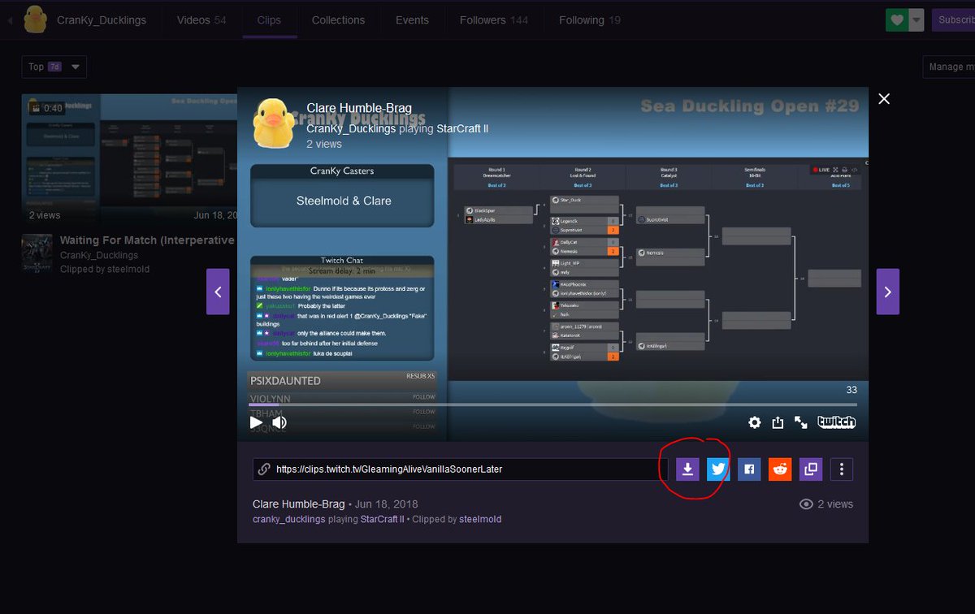Play the clip in the video player

[x=256, y=422]
